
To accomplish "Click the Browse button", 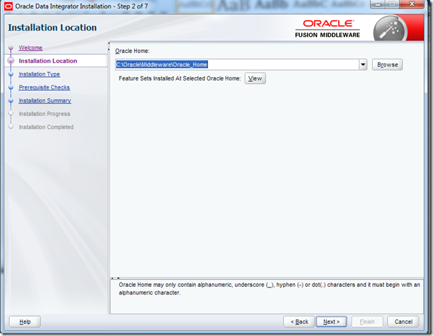I will click(x=387, y=65).
